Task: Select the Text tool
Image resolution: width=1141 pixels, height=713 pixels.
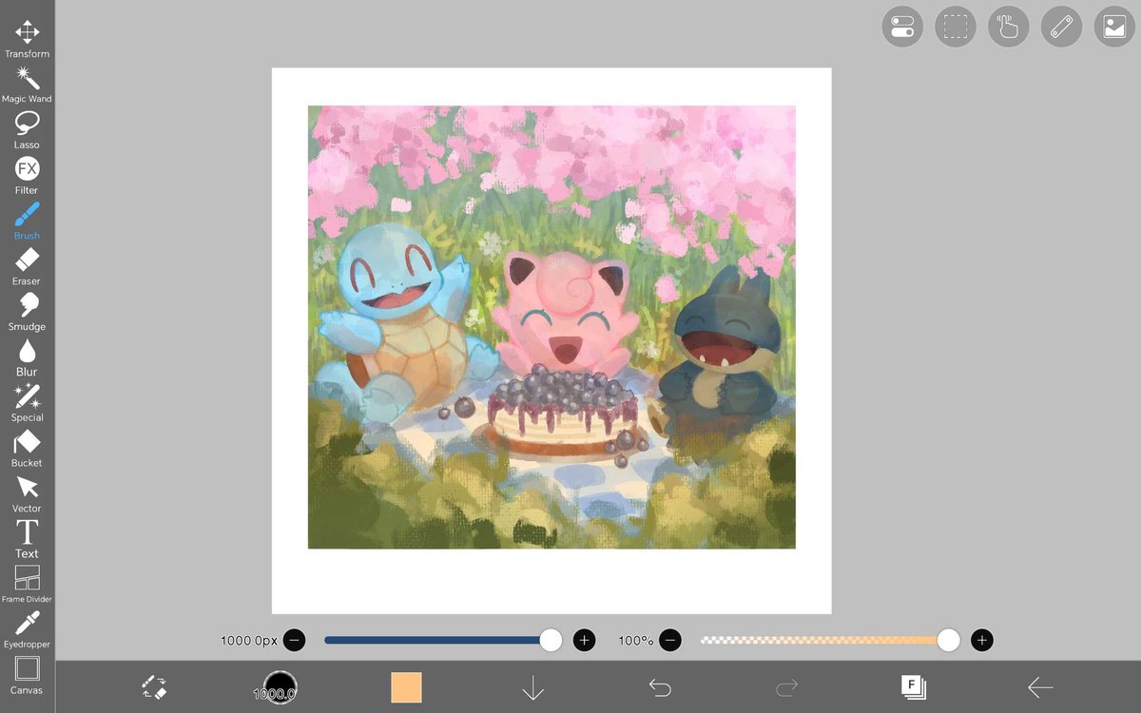Action: click(x=27, y=539)
